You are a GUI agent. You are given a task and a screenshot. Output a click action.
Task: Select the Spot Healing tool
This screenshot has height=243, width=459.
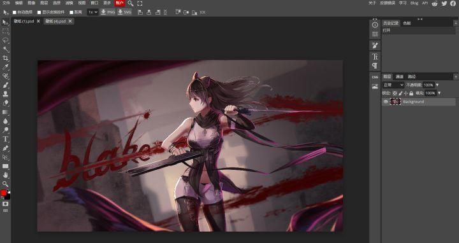[5, 76]
